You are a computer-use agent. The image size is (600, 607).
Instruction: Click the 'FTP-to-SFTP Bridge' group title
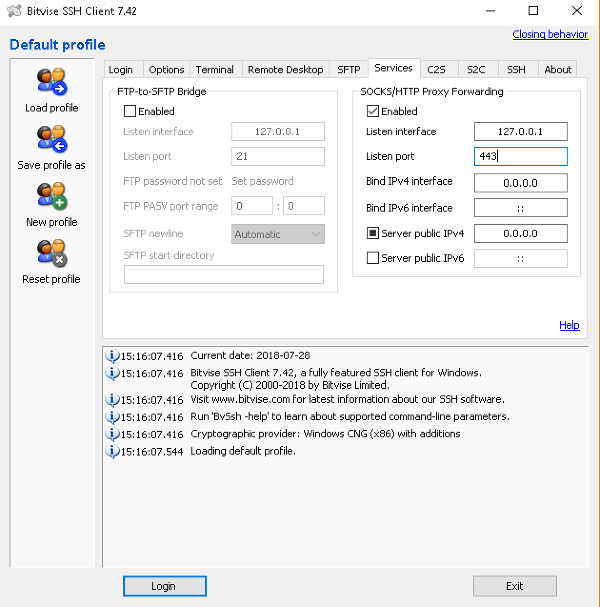(x=162, y=91)
